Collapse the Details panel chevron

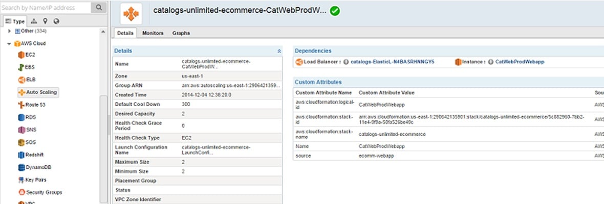279,51
